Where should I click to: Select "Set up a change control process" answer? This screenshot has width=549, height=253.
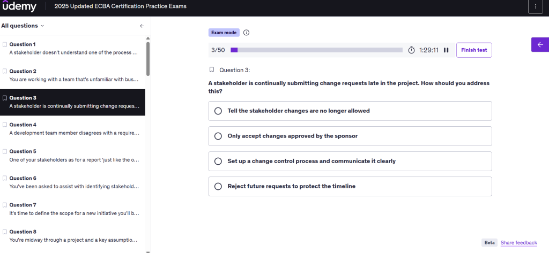218,161
